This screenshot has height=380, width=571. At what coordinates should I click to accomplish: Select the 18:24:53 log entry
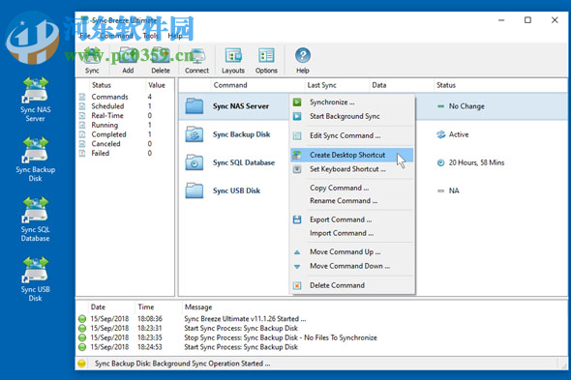322,347
